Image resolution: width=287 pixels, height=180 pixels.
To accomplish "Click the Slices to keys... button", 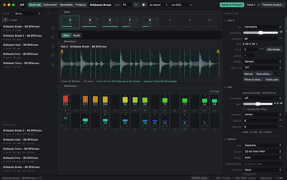I will (253, 80).
